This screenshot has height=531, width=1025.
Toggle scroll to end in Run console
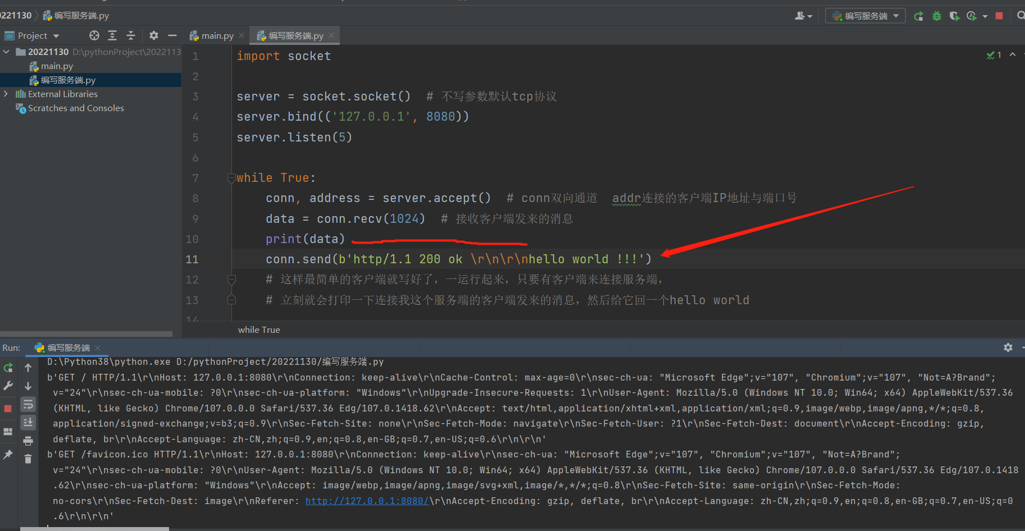(28, 422)
